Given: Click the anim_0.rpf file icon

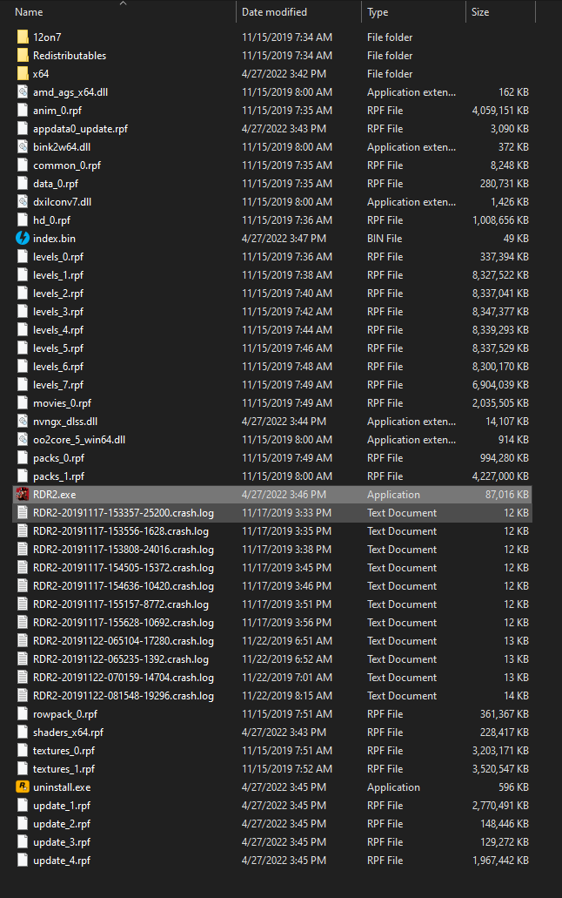Looking at the screenshot, I should click(x=23, y=111).
